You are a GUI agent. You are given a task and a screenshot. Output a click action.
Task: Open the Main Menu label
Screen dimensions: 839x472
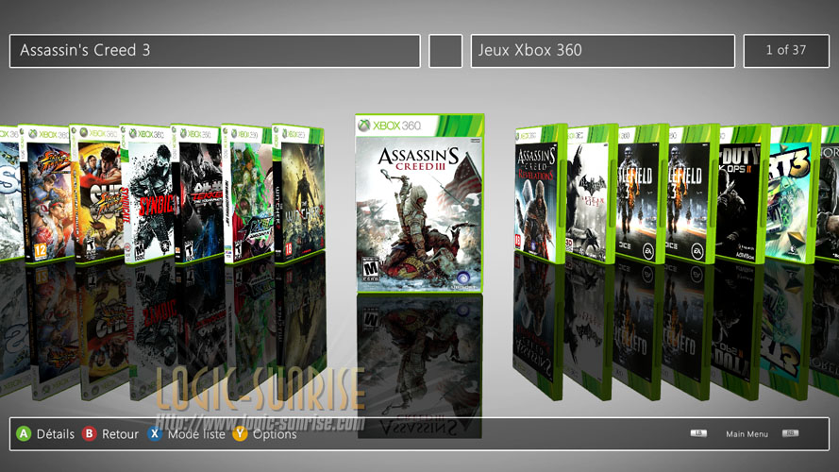tap(747, 434)
